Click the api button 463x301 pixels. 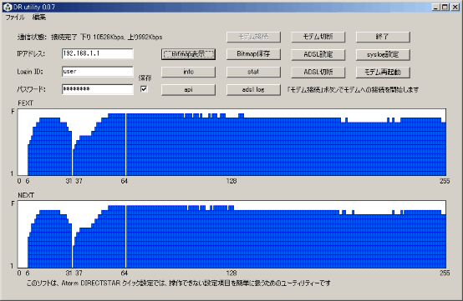coord(188,89)
